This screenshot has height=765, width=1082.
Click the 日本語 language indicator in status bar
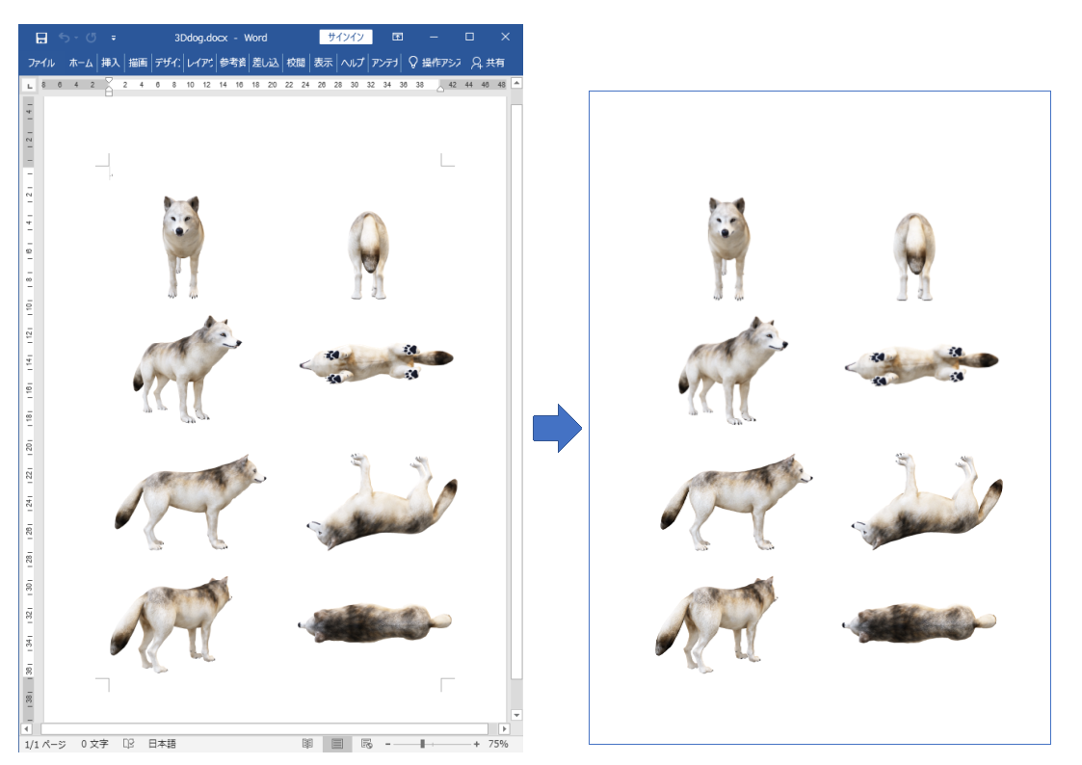[162, 744]
